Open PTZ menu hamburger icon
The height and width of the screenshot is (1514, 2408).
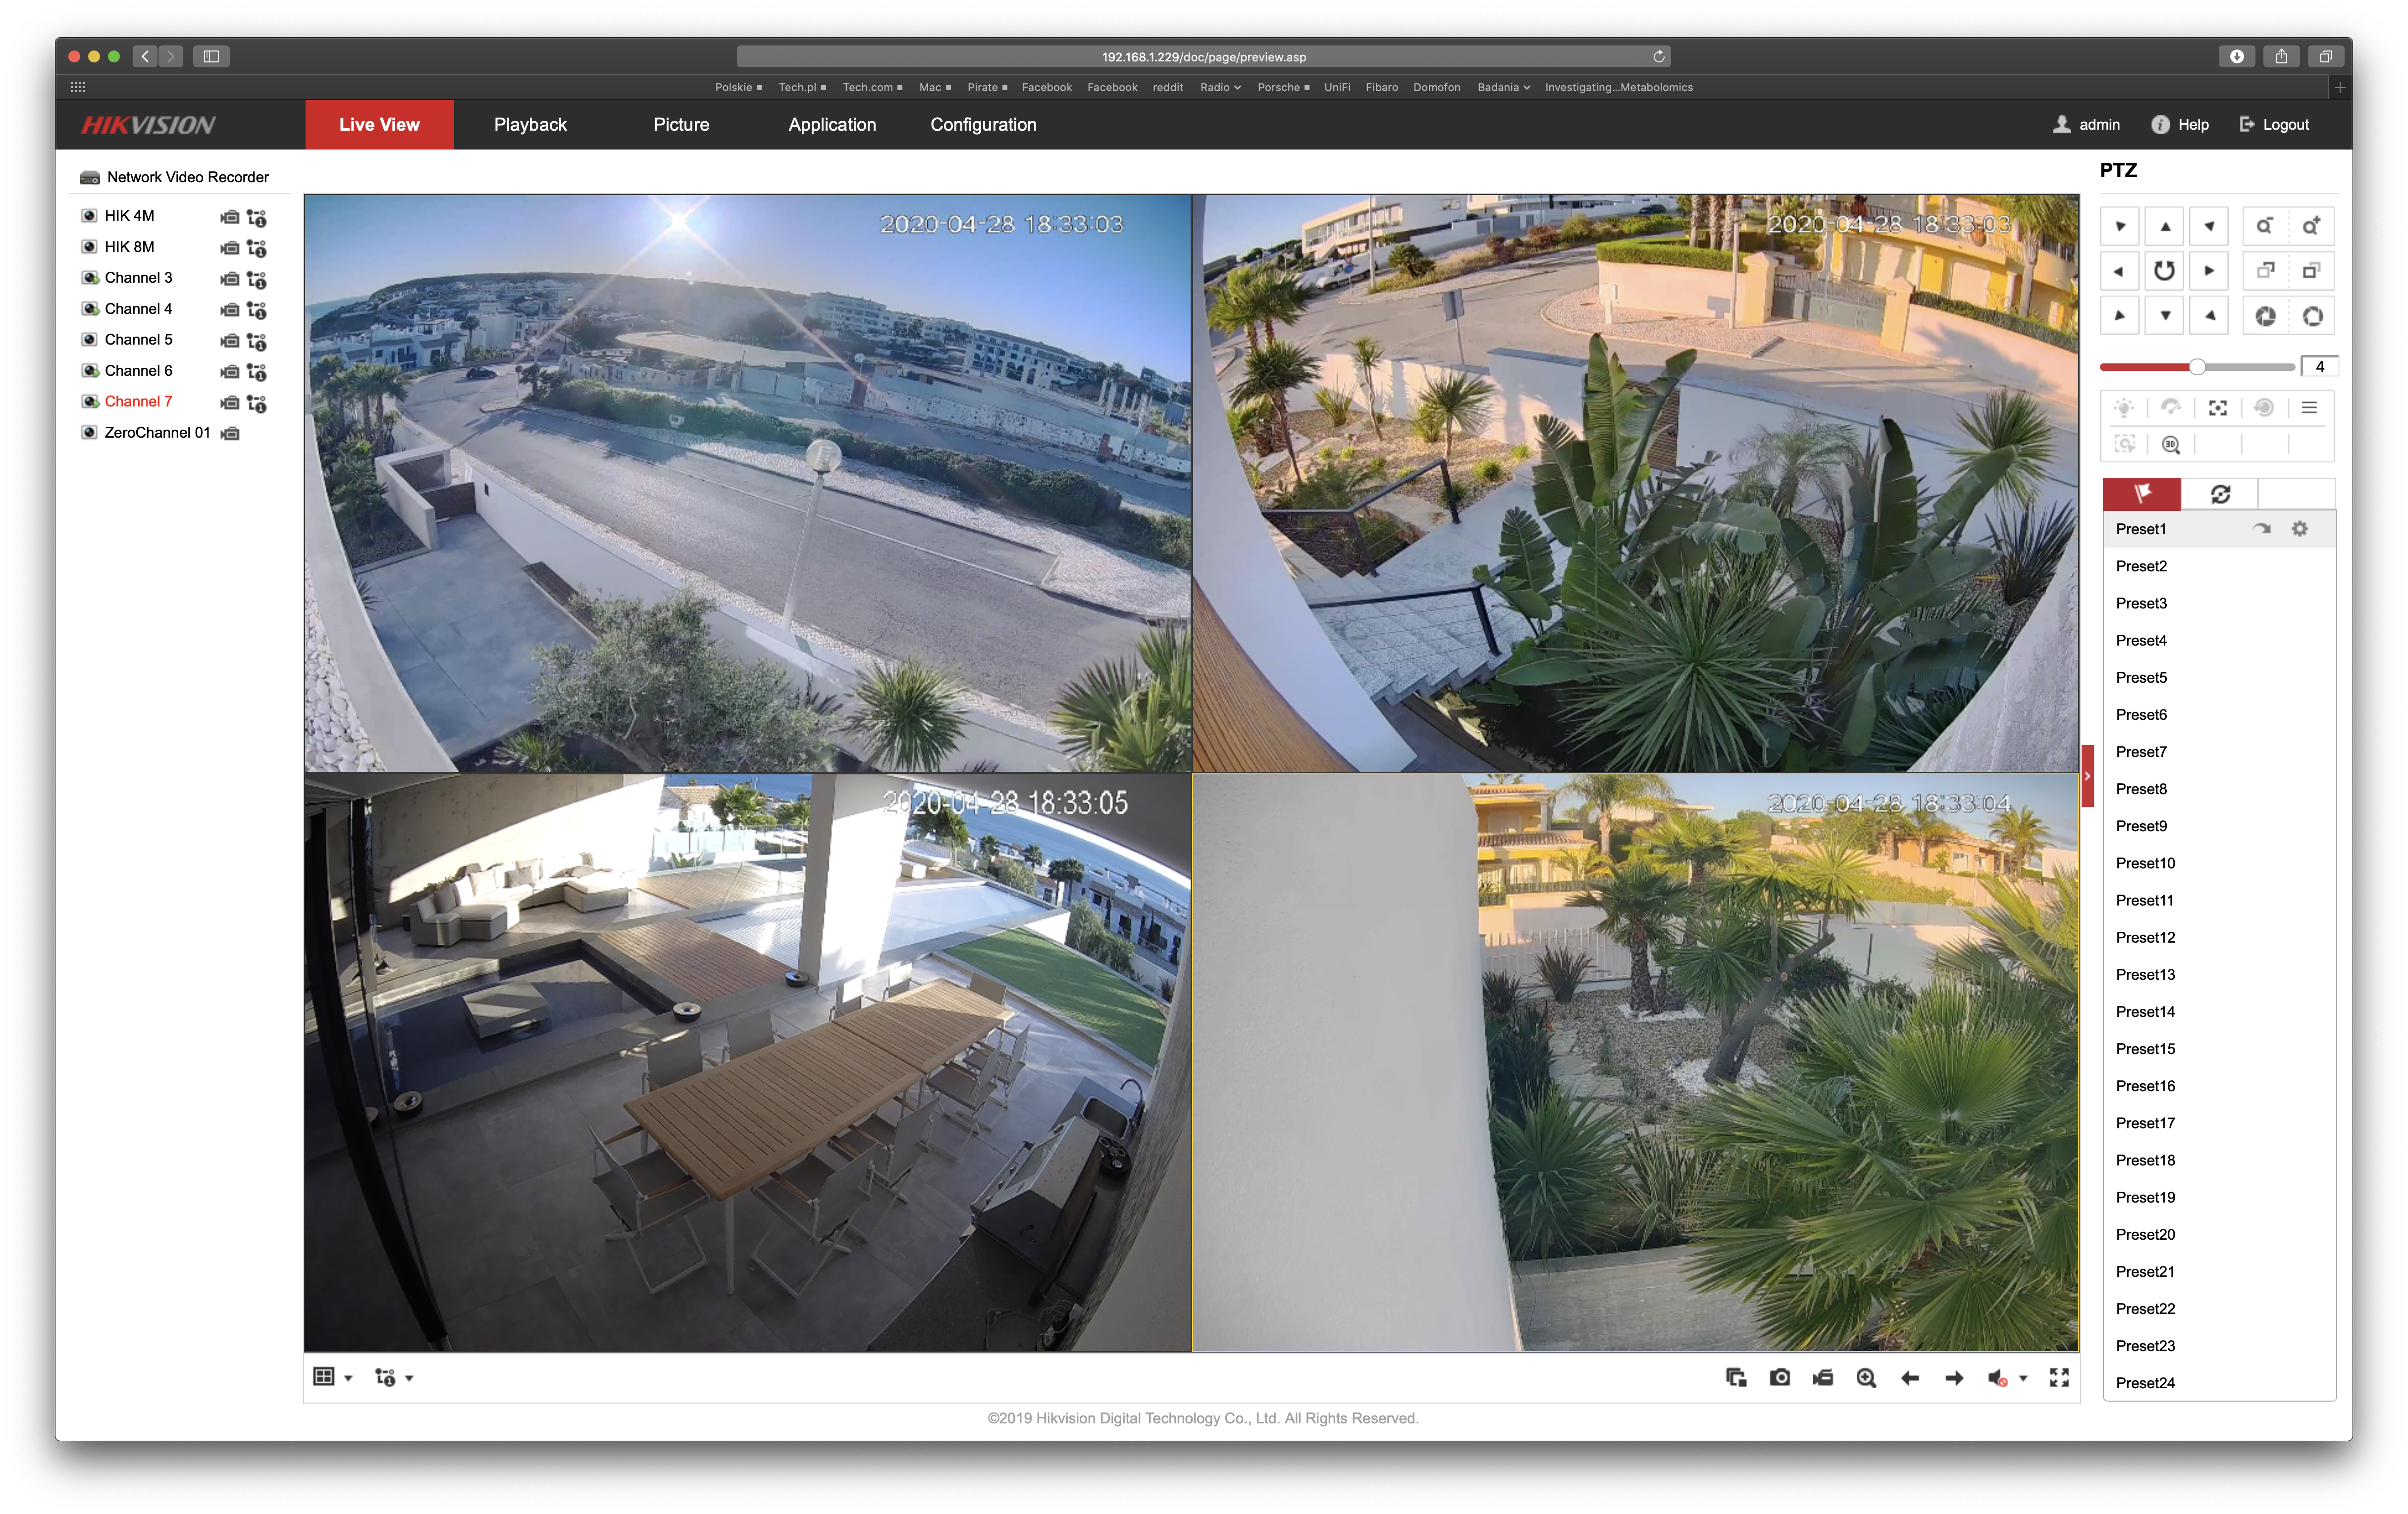pos(2309,408)
